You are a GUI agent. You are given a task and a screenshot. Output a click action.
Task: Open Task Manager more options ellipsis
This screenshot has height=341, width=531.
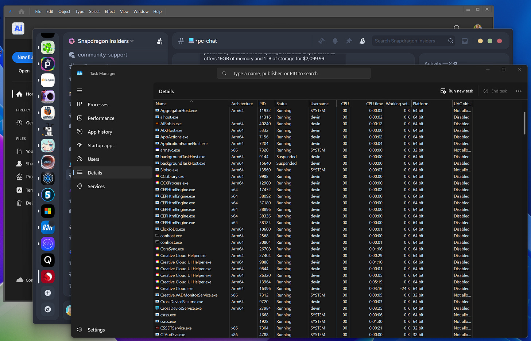tap(519, 91)
